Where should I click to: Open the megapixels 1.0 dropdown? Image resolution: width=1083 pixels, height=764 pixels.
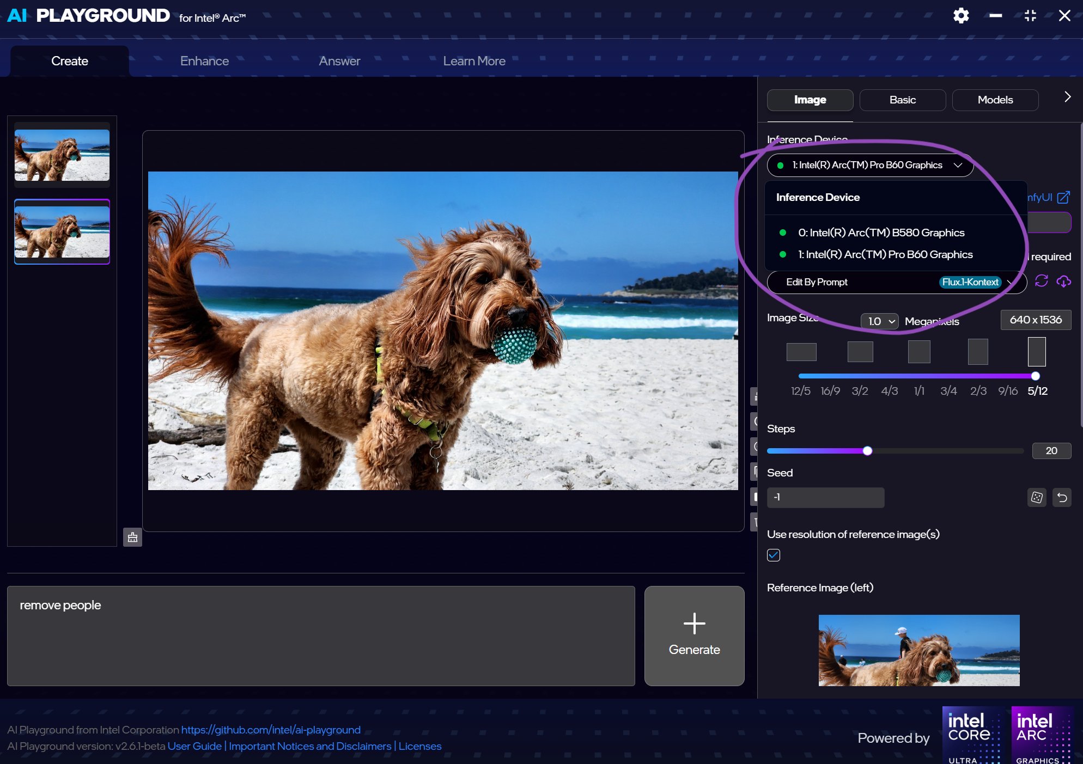(x=879, y=321)
